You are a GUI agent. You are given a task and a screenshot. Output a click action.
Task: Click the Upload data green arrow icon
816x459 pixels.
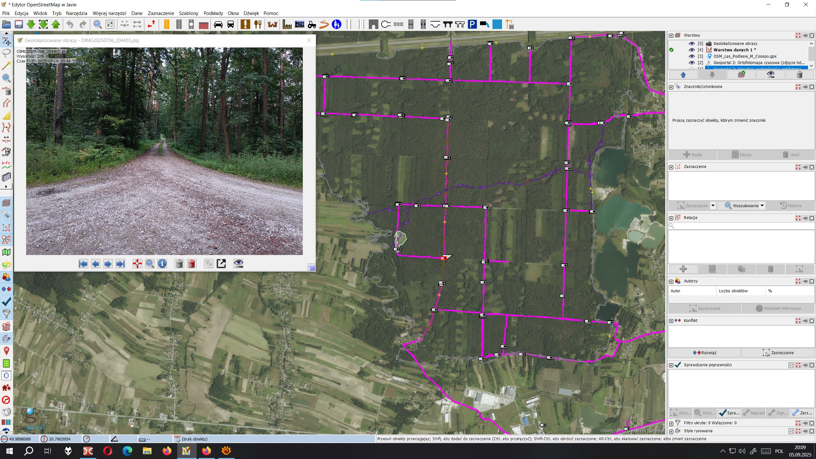[x=56, y=24]
